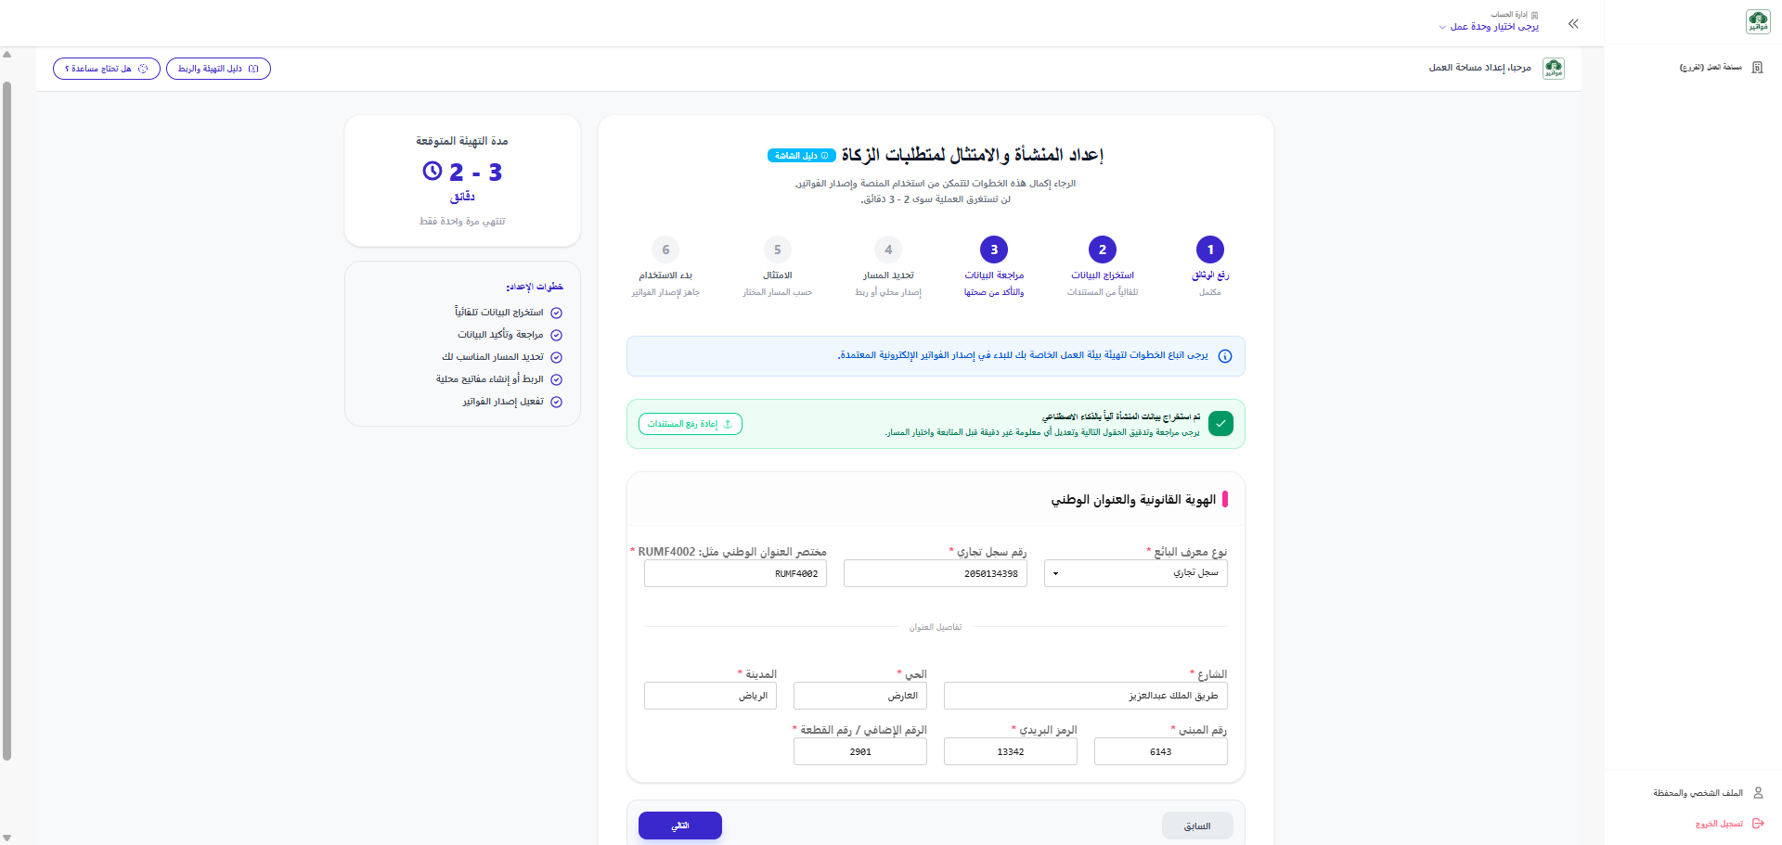Viewport: 1782px width, 845px height.
Task: Click the الرقم الإضافي field with 2901
Action: point(860,751)
